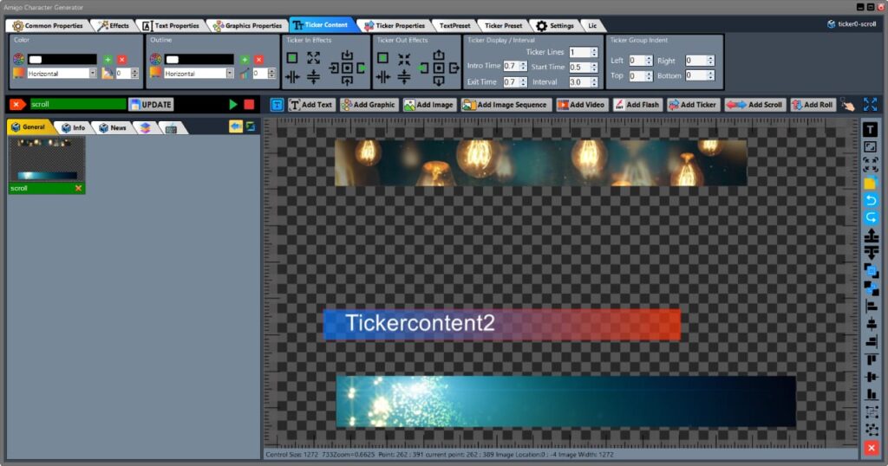This screenshot has height=466, width=888.
Task: Switch to the News template tab
Action: tap(113, 128)
